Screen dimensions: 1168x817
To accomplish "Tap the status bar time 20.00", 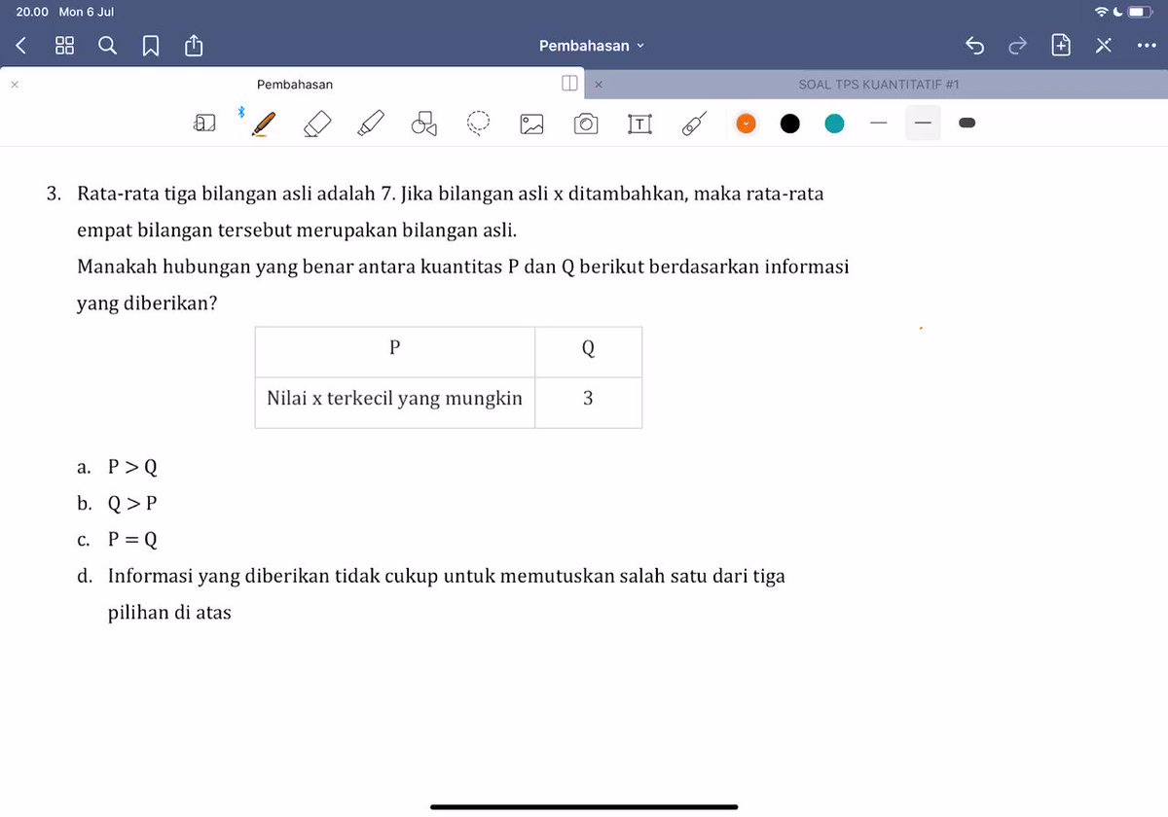I will tap(32, 12).
